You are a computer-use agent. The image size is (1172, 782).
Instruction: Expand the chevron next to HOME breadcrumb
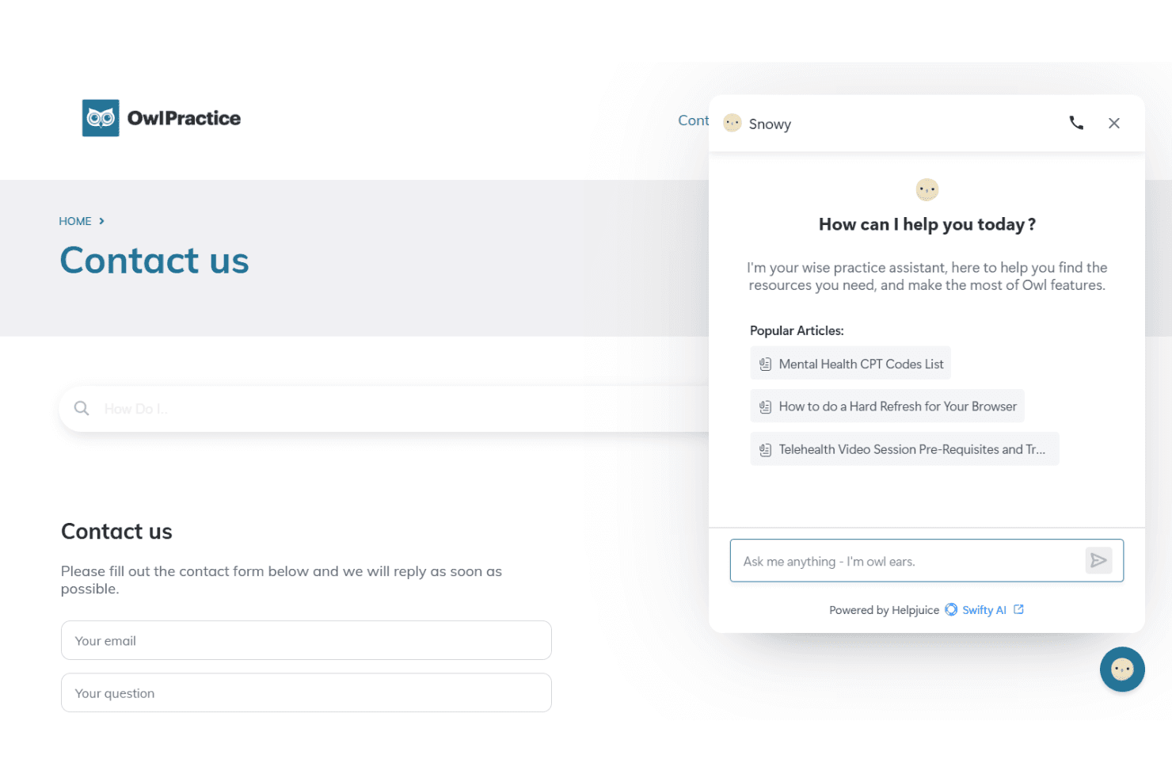pos(101,221)
